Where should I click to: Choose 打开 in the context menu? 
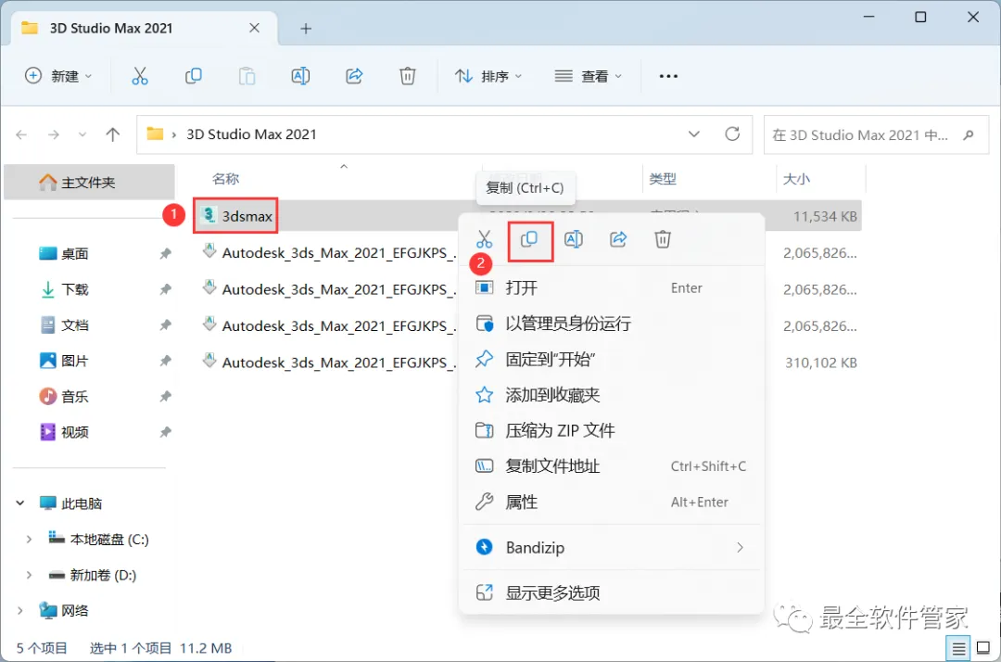612,288
